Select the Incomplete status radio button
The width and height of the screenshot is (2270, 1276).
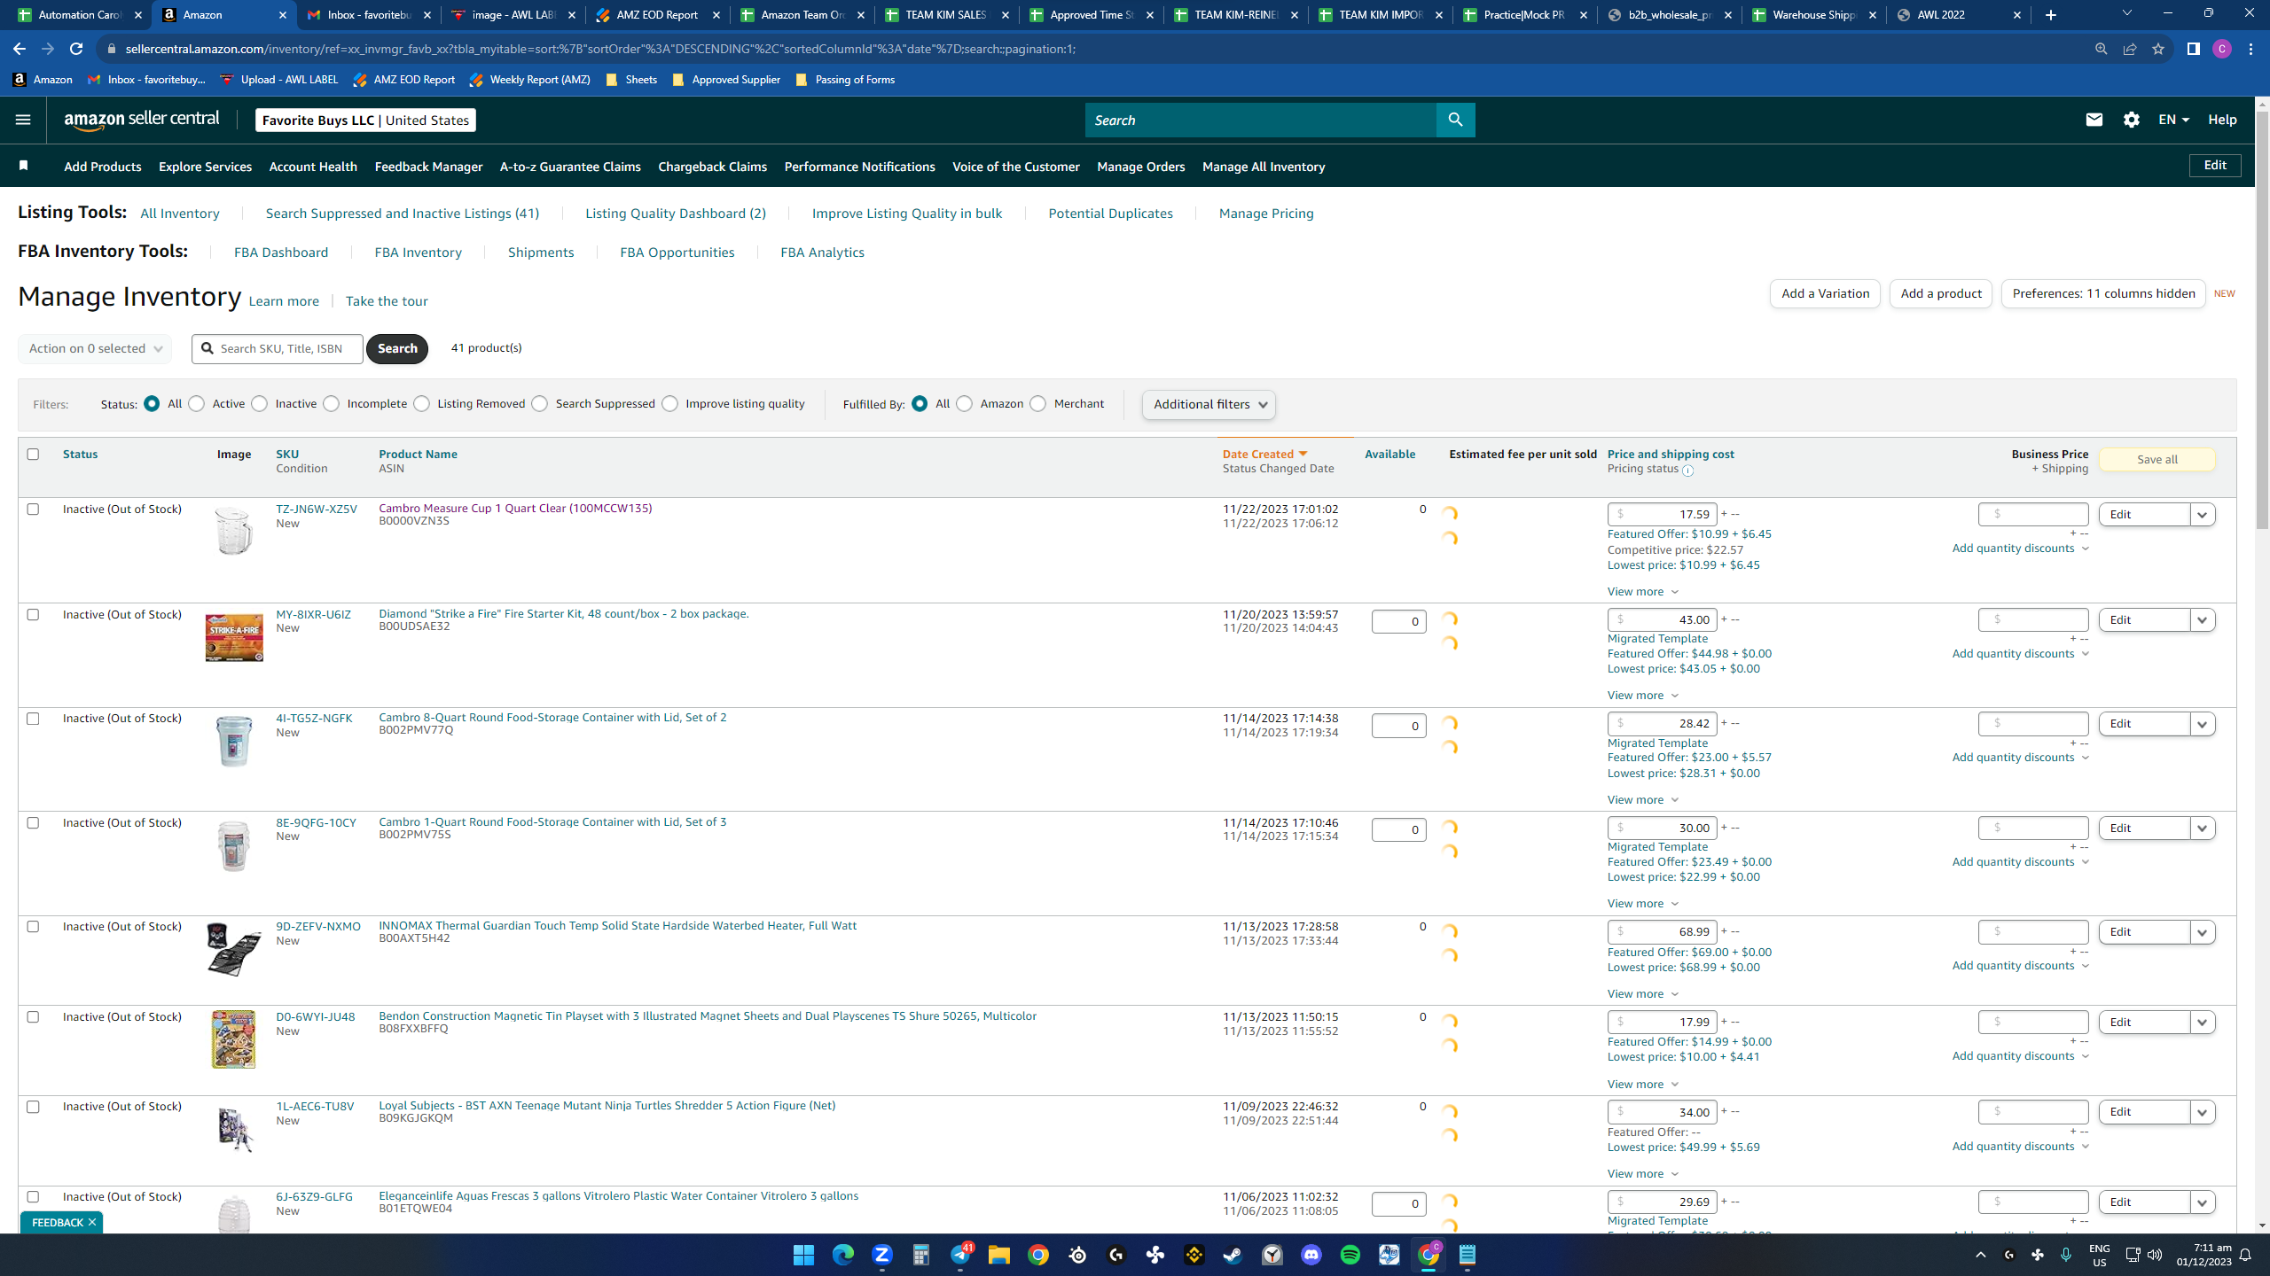[x=332, y=404]
